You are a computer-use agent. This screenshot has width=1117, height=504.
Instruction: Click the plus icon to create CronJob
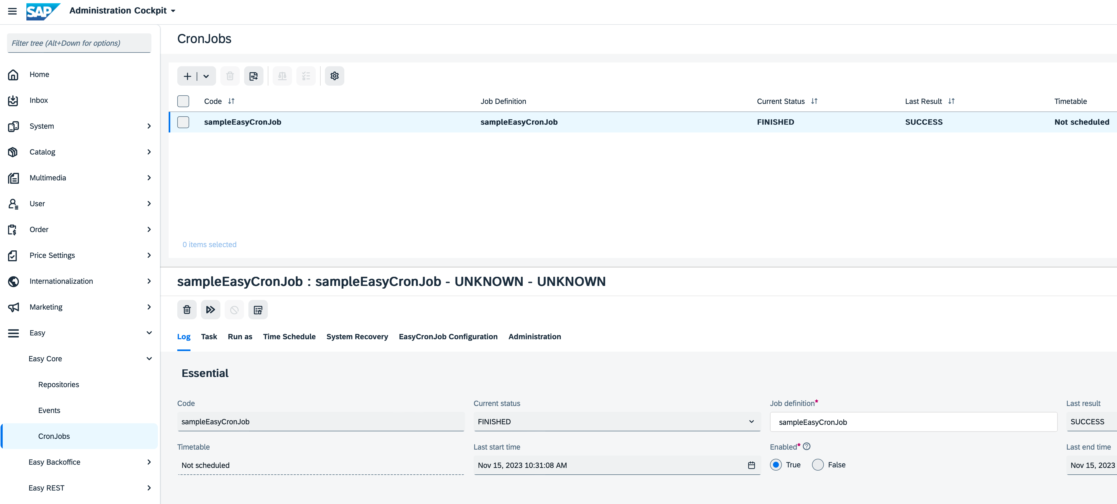coord(187,76)
